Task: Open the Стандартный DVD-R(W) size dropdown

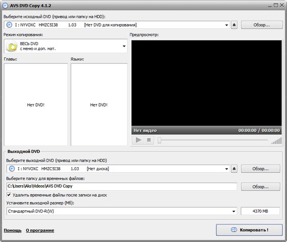Action: (234, 211)
